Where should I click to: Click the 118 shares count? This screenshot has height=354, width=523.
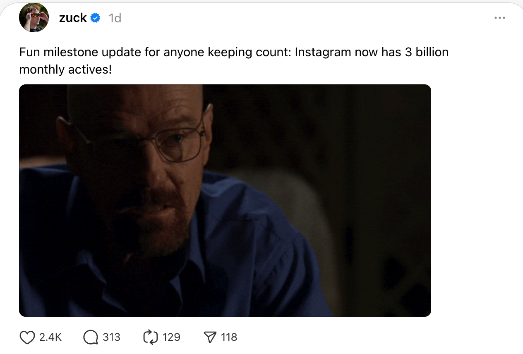[x=229, y=337]
